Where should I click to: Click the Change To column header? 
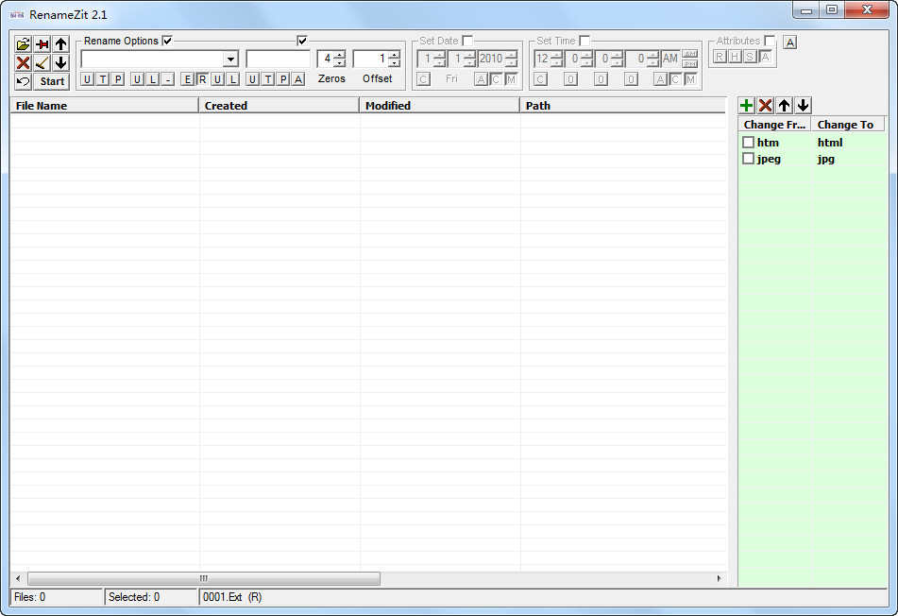(x=848, y=125)
